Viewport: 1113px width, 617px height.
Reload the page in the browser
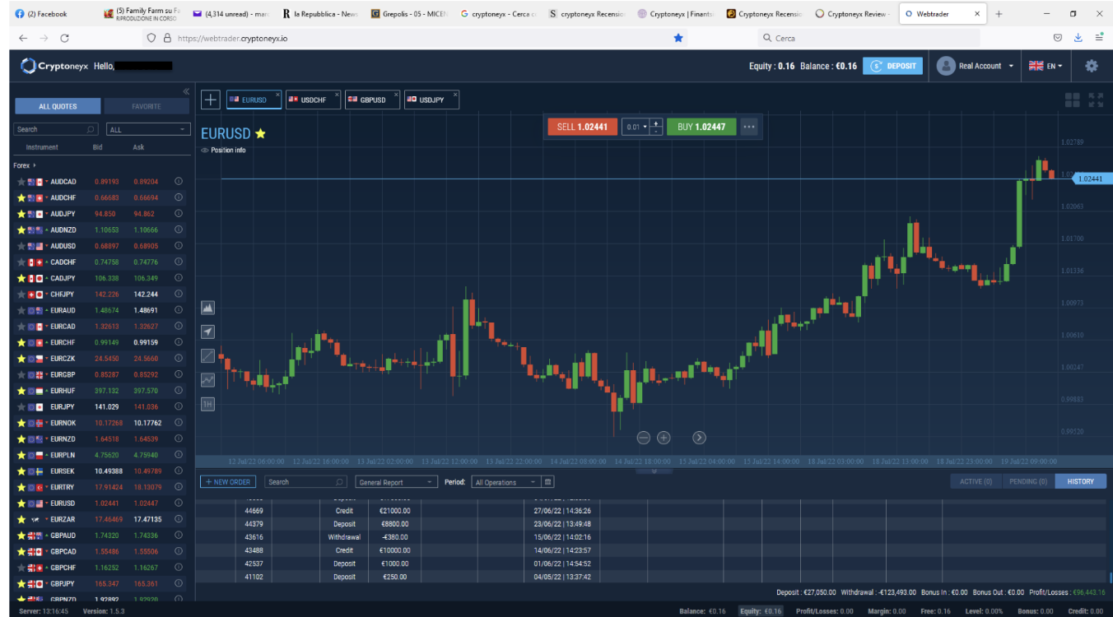click(65, 38)
